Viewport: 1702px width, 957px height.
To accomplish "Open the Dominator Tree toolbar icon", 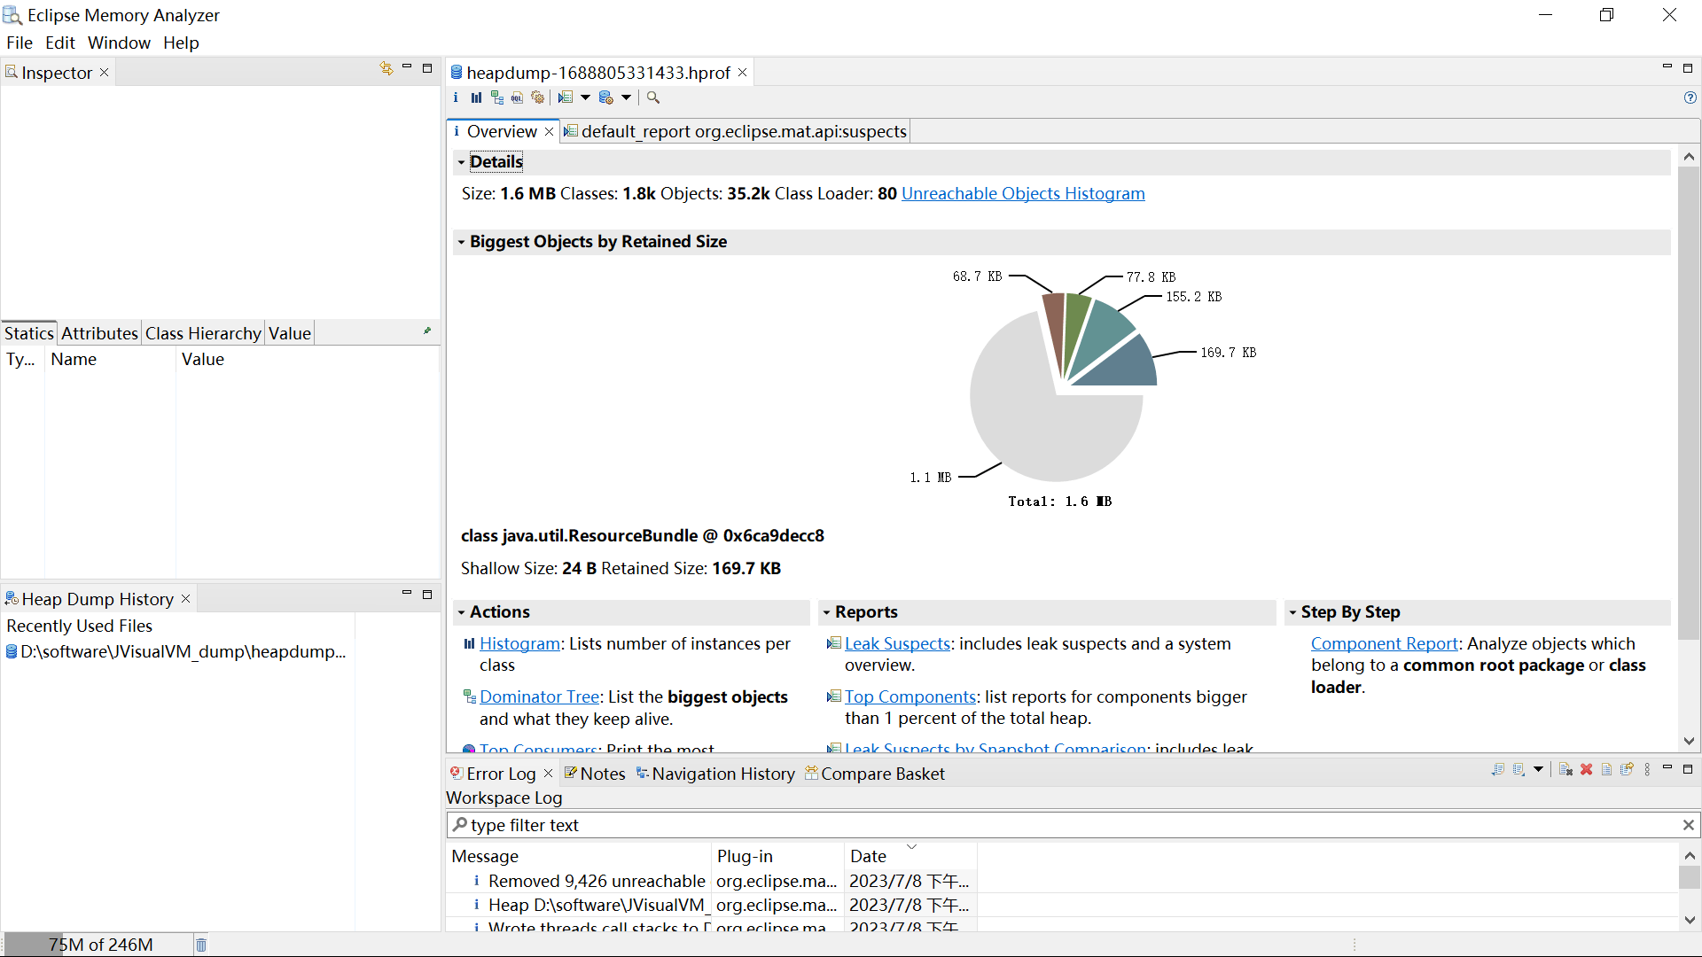I will [x=496, y=97].
